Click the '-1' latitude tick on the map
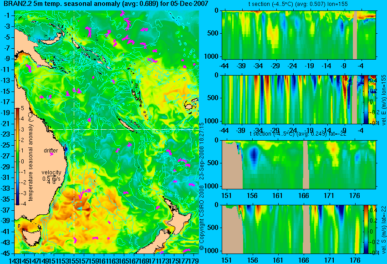Screen dimensions: 387x264 click(7, 15)
